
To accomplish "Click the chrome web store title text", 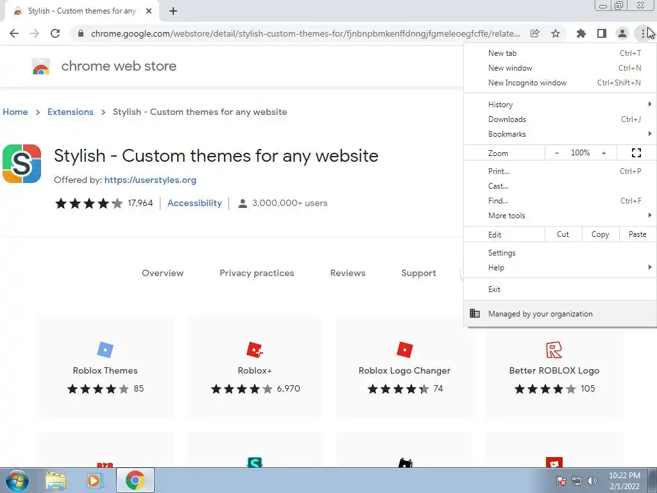I will tap(119, 66).
